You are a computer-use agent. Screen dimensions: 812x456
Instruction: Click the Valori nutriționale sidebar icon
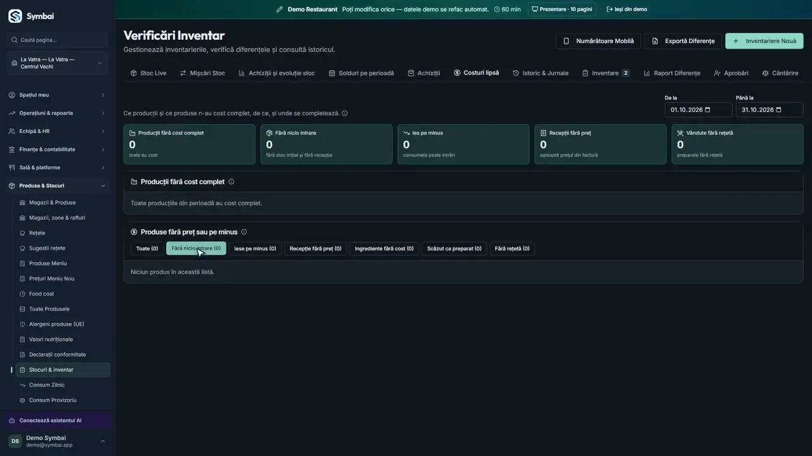point(23,339)
